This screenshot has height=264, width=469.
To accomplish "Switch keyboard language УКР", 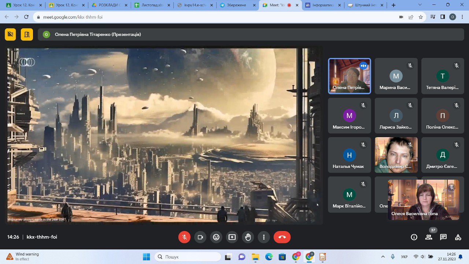I will pyautogui.click(x=405, y=257).
